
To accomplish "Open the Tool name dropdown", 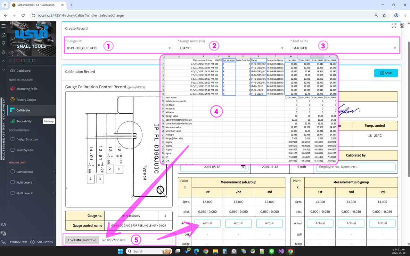I will [344, 48].
